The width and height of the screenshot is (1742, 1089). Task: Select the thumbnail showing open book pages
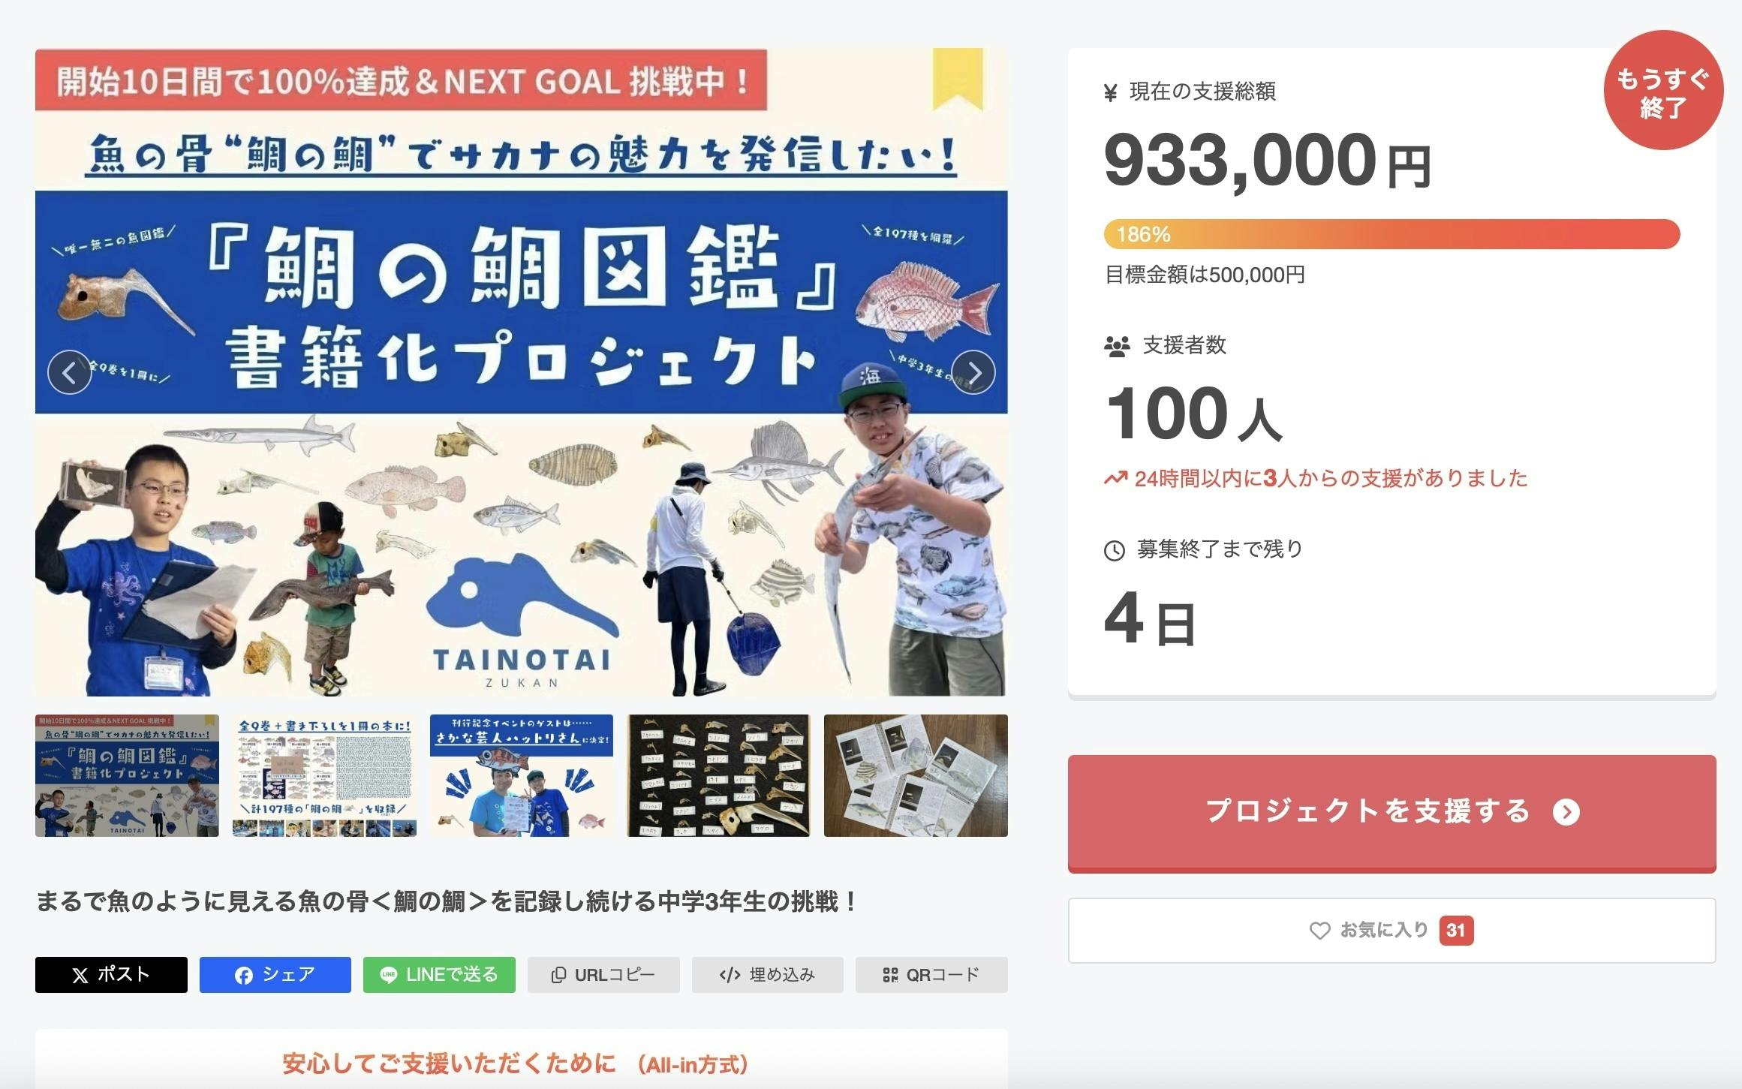[916, 775]
